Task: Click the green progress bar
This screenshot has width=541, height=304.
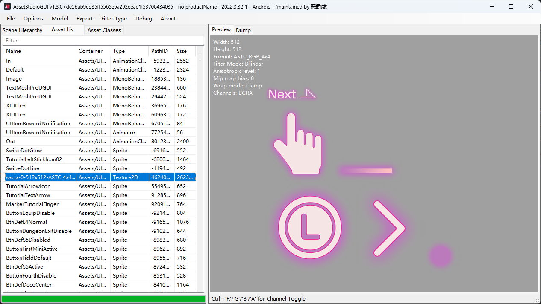Action: 103,299
